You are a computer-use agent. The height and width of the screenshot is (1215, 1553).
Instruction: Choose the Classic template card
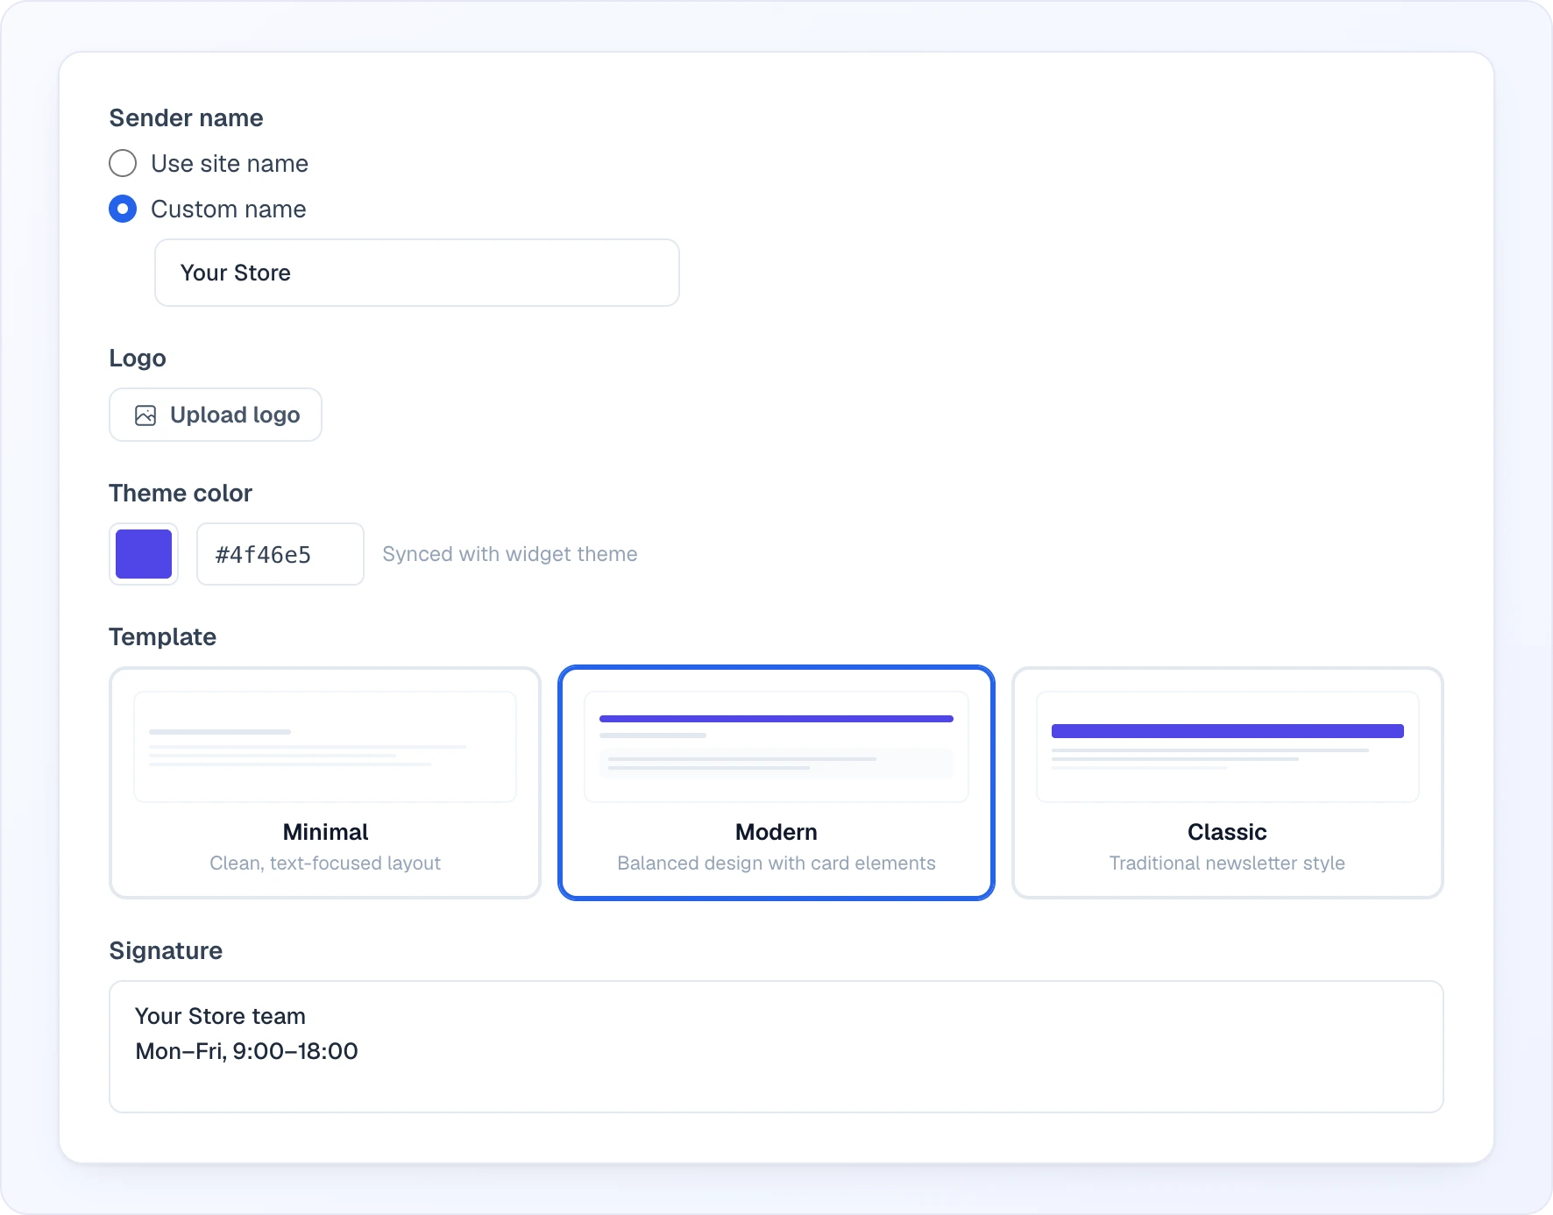click(x=1227, y=783)
